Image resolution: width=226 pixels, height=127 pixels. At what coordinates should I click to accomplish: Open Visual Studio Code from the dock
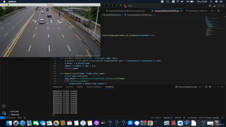click(180, 123)
